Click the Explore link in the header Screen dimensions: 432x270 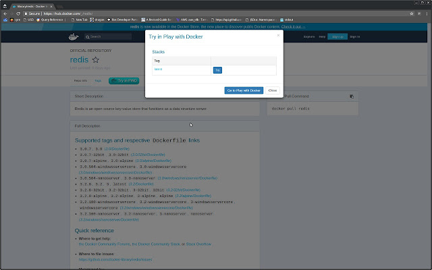point(309,36)
